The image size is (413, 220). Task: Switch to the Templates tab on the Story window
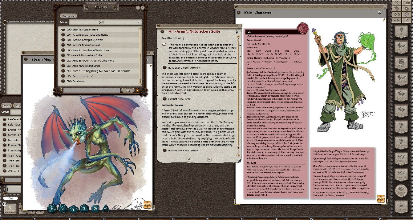point(68,16)
